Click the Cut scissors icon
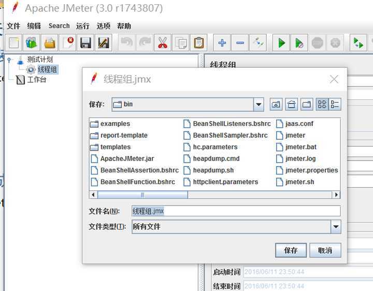The image size is (373, 291). pyautogui.click(x=163, y=43)
